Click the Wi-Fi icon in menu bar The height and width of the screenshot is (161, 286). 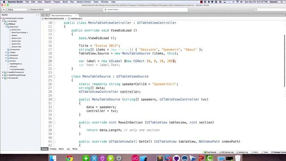237,2
